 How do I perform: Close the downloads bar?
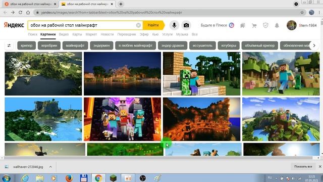(x=320, y=166)
